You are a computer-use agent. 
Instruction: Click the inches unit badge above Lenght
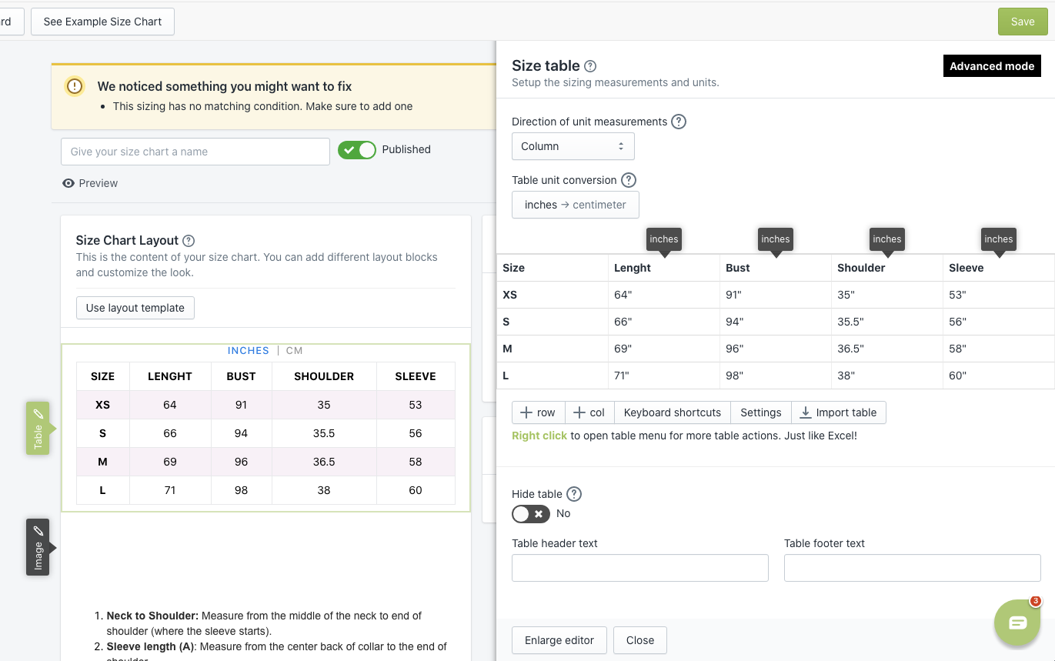pos(664,239)
